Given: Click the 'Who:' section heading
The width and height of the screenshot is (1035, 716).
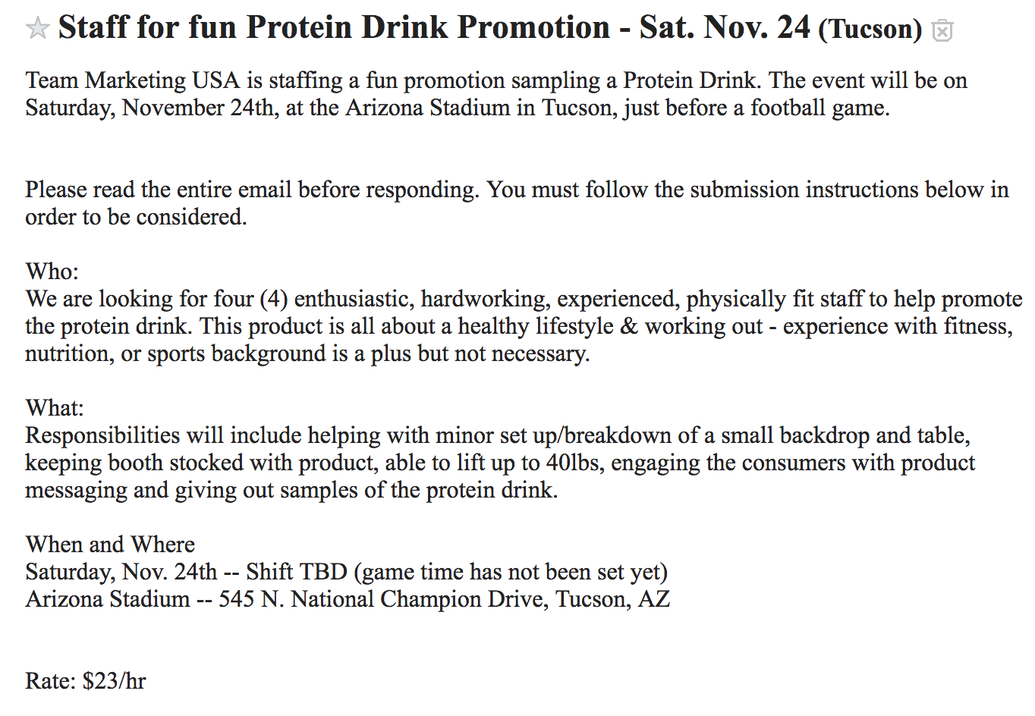Looking at the screenshot, I should 52,272.
